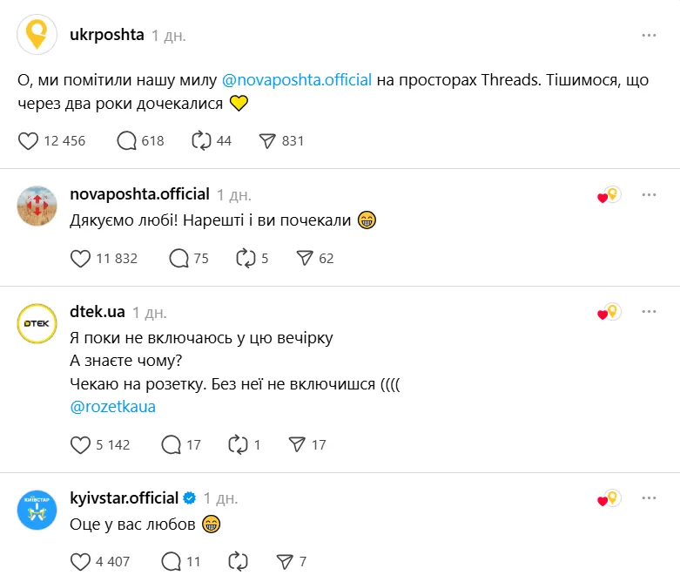Repost the novaposhta.official reply
This screenshot has width=680, height=582.
point(245,258)
